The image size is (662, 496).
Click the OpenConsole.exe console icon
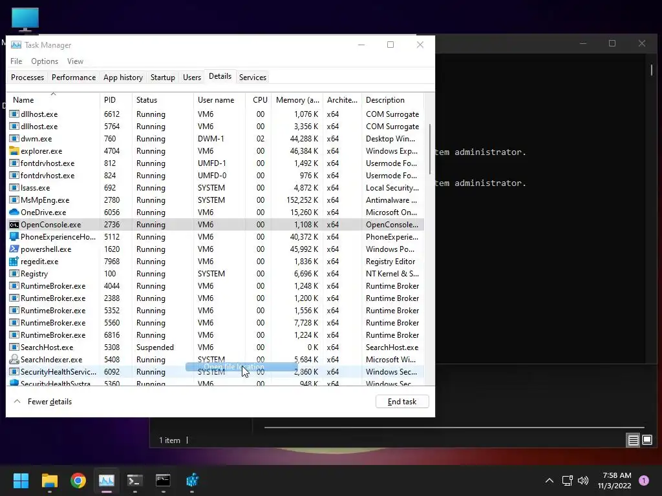14,224
